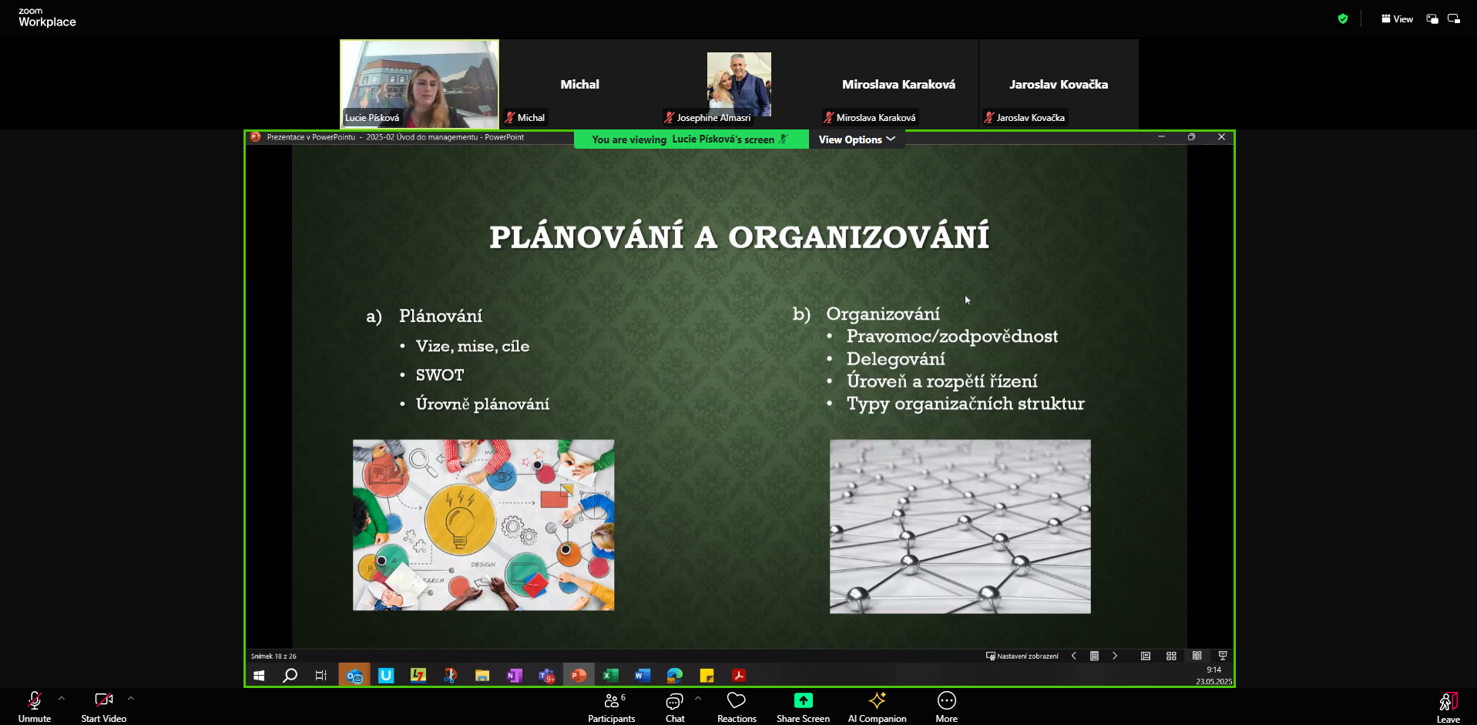
Task: Open the More options menu
Action: [946, 707]
